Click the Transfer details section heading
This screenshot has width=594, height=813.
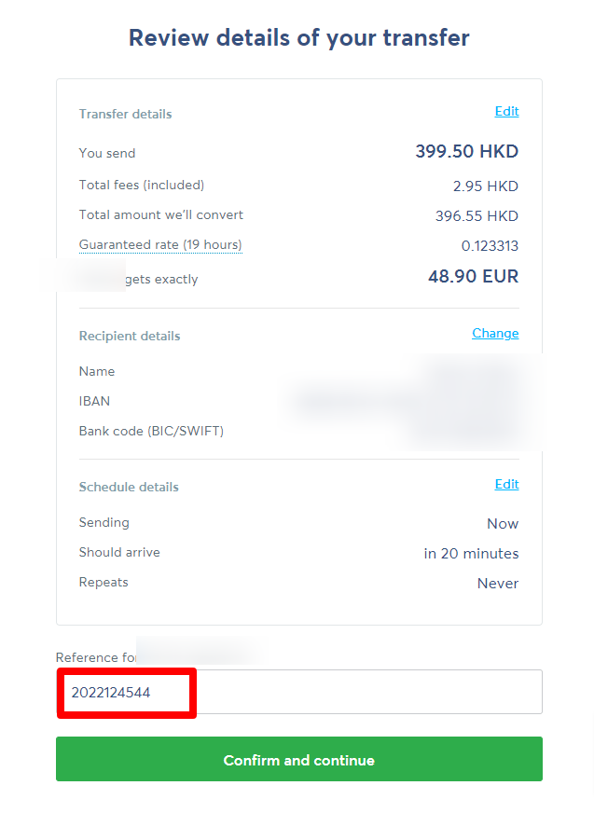click(126, 115)
